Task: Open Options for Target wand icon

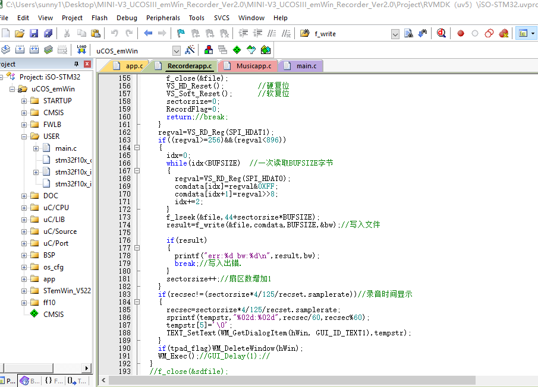Action: click(190, 50)
